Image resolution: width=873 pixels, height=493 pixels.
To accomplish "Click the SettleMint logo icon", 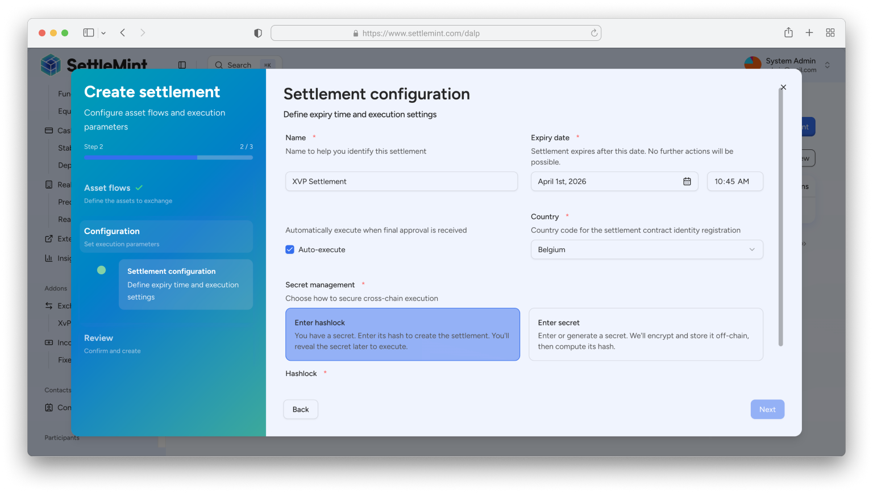I will tap(50, 65).
